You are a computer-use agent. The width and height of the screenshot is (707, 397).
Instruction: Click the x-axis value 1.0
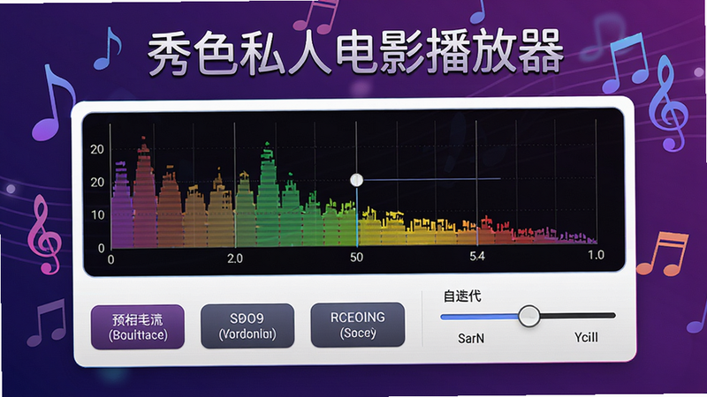tap(596, 255)
